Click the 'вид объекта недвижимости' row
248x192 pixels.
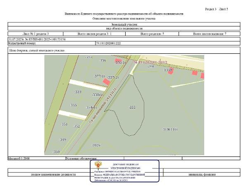tap(124, 28)
